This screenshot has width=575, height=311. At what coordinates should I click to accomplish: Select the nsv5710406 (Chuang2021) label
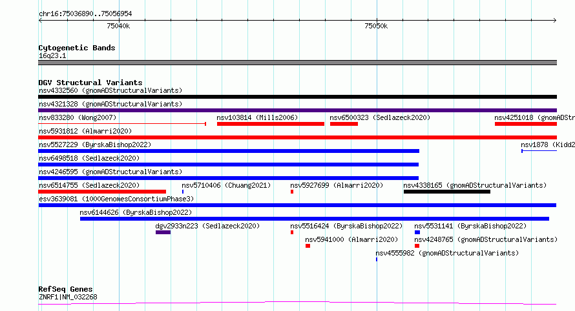[x=226, y=185]
